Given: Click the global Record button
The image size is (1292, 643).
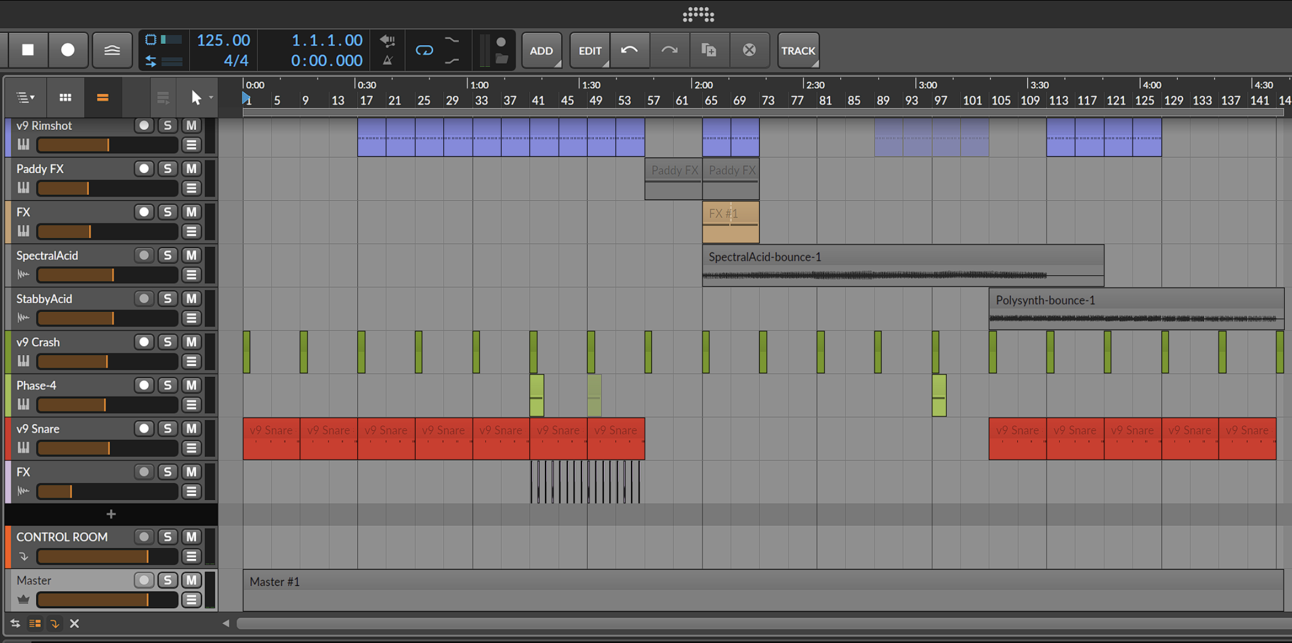Looking at the screenshot, I should (68, 50).
